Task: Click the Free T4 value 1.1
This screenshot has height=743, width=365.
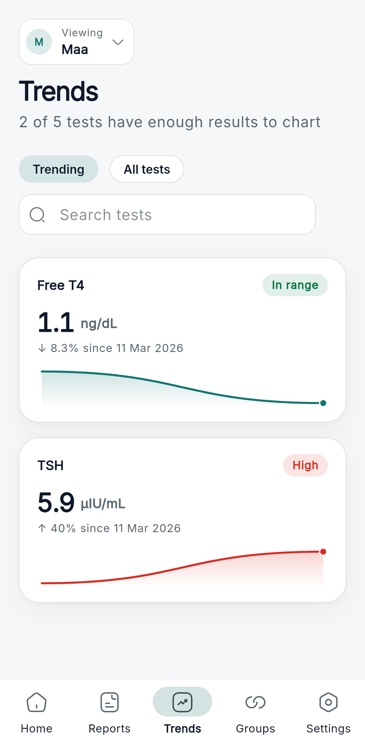Action: tap(56, 322)
